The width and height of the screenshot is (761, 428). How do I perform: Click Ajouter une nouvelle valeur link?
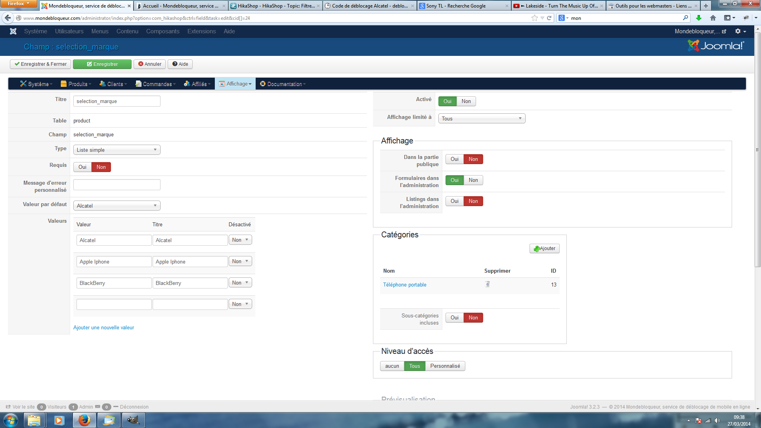pos(103,327)
